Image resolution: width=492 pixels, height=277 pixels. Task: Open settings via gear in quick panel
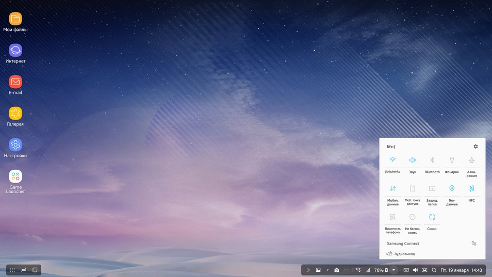pos(475,146)
